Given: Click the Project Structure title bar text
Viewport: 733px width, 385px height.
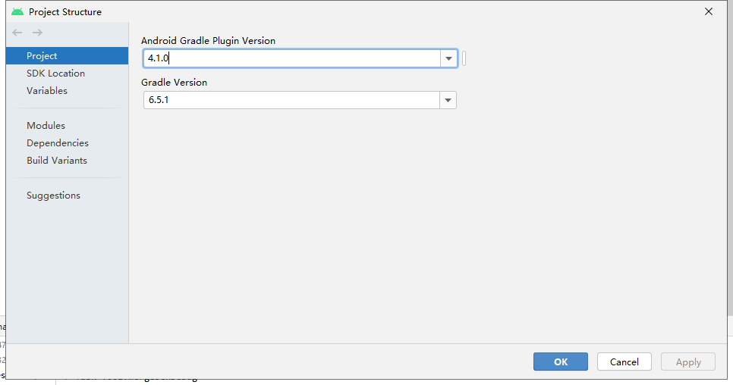Looking at the screenshot, I should [x=65, y=11].
